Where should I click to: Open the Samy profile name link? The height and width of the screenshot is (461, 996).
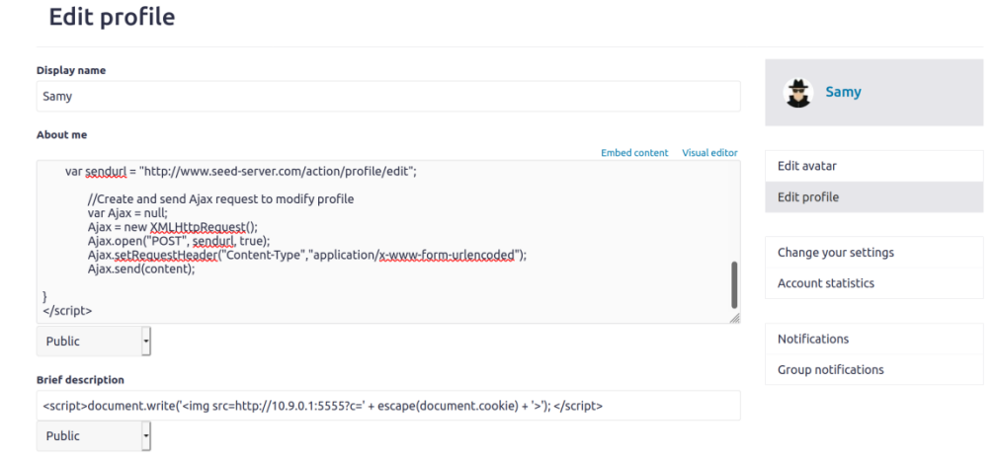pyautogui.click(x=843, y=92)
